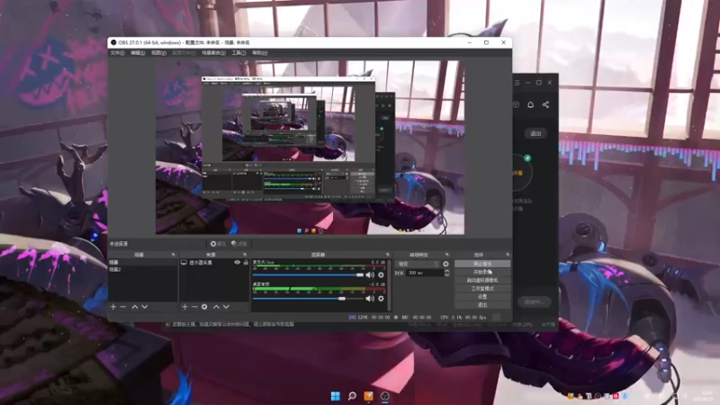
Task: Click 滤镜 filters button above sources
Action: pyautogui.click(x=239, y=244)
